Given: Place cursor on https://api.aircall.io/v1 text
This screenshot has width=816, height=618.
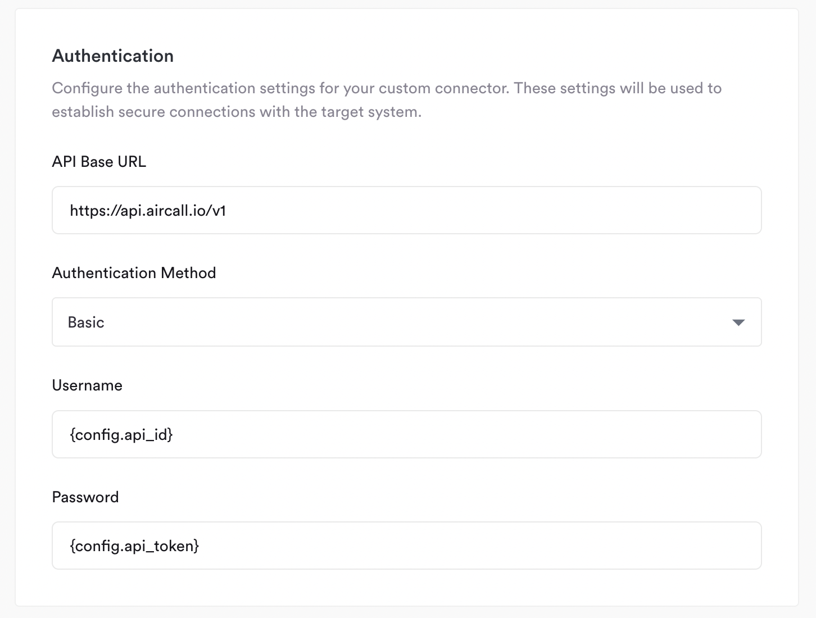Looking at the screenshot, I should (x=148, y=211).
